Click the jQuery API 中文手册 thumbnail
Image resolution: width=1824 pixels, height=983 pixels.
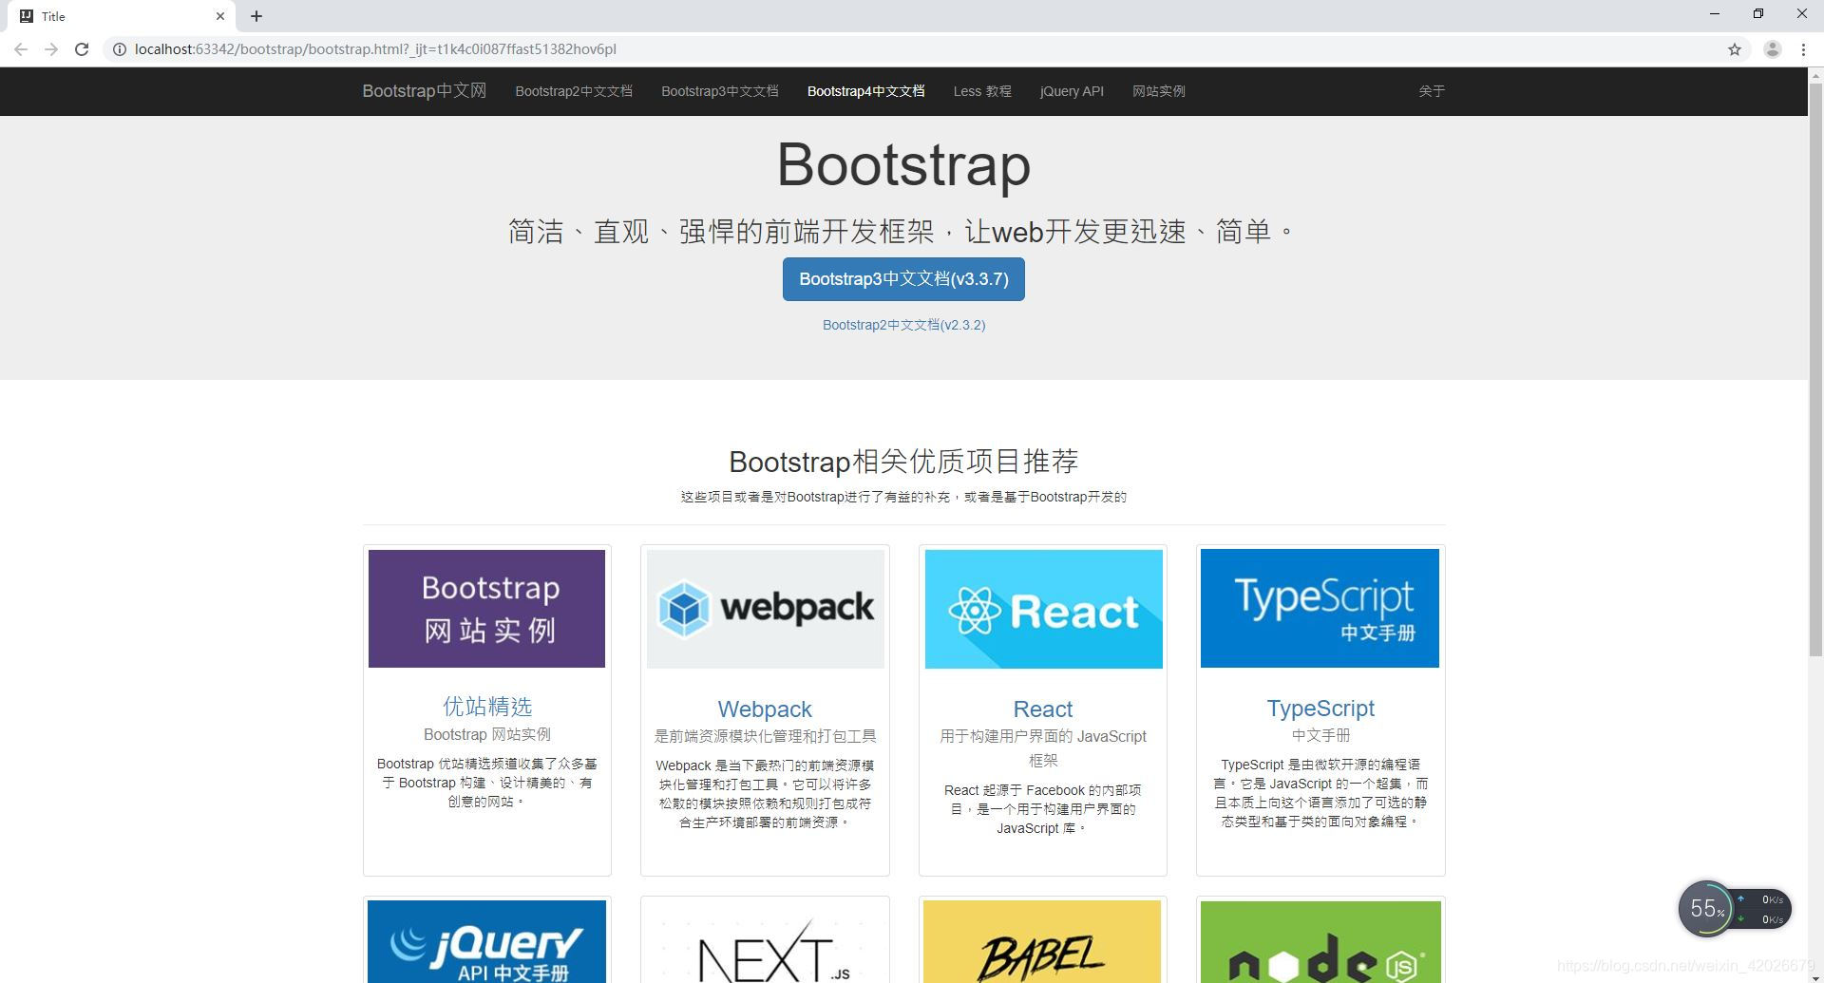486,941
